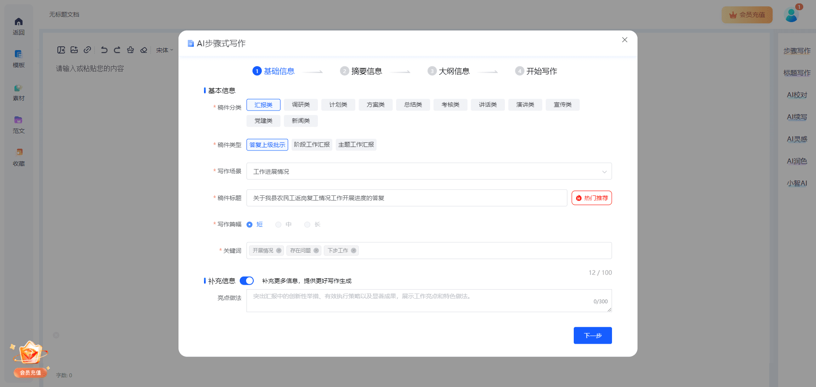Remove the 开展情况 keyword tag
The image size is (816, 387).
[279, 251]
